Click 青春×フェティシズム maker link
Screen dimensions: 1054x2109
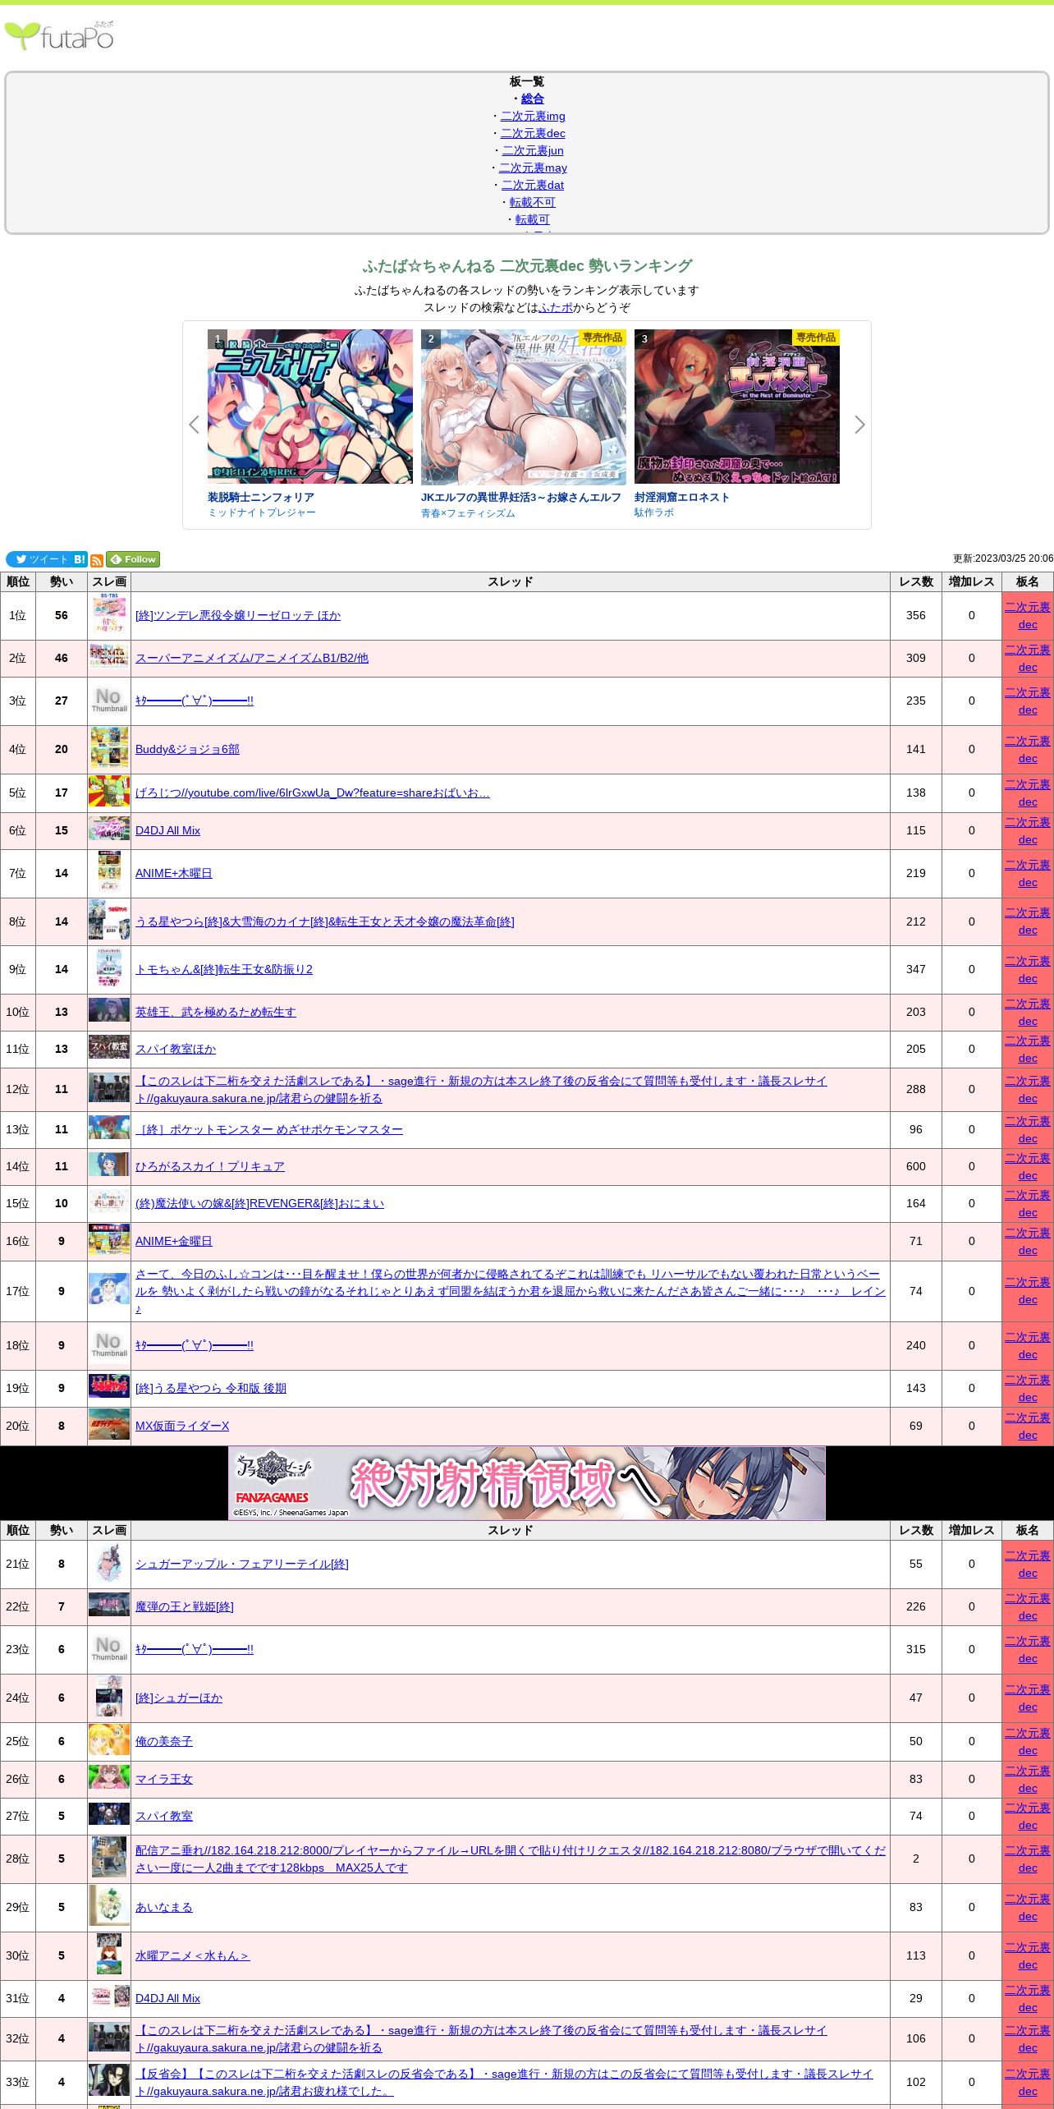pyautogui.click(x=468, y=512)
